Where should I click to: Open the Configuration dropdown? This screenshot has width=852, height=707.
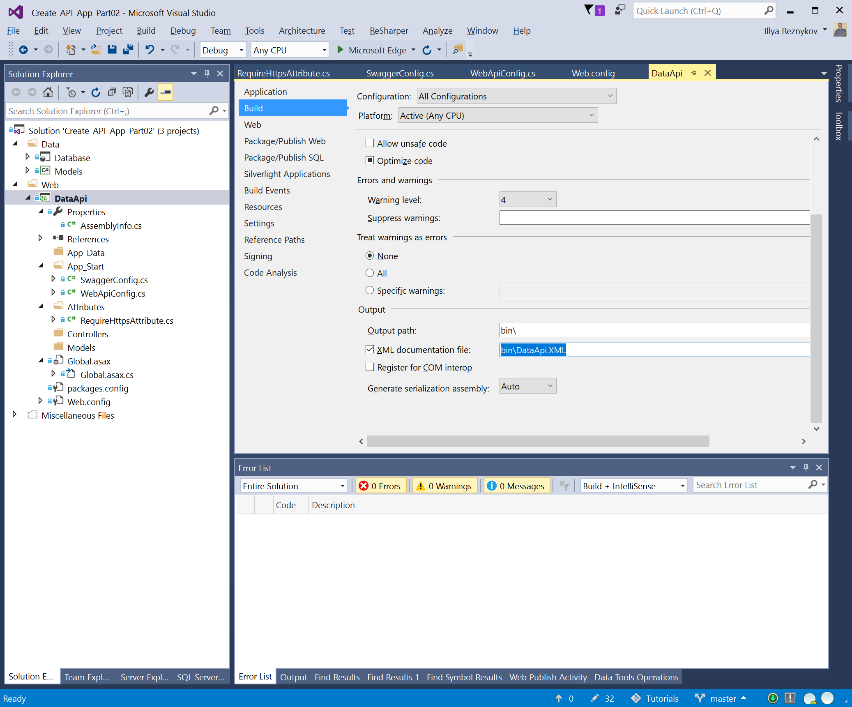(x=516, y=96)
